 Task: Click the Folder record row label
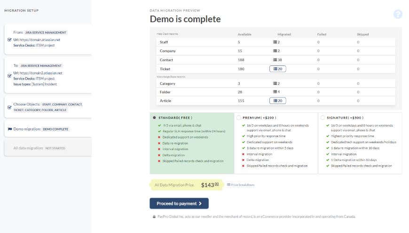click(x=165, y=92)
